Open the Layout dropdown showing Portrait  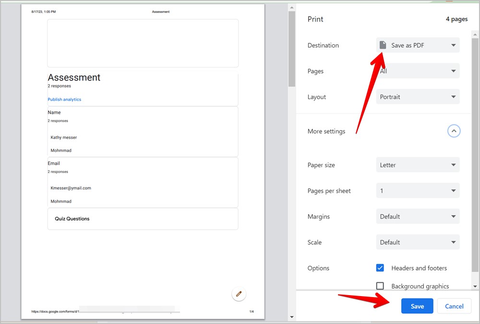(418, 97)
